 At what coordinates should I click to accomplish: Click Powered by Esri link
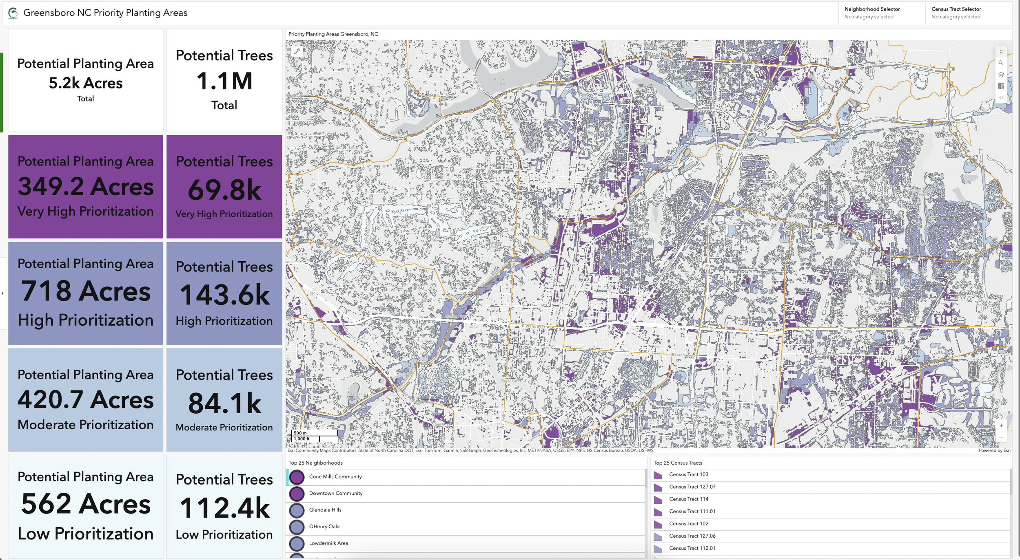[x=994, y=450]
